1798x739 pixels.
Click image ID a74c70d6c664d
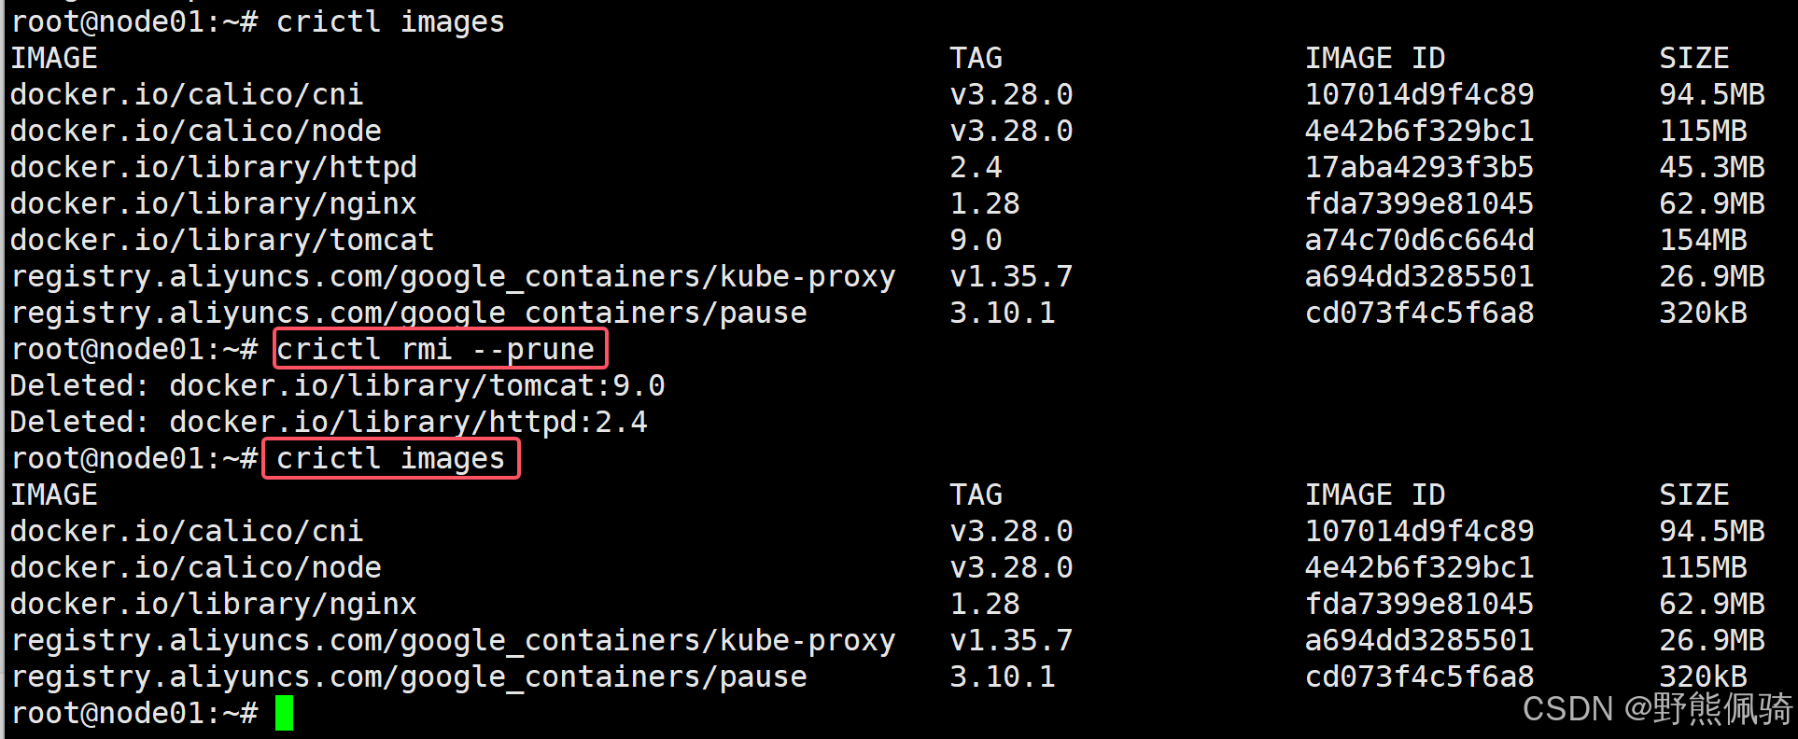(x=1419, y=240)
